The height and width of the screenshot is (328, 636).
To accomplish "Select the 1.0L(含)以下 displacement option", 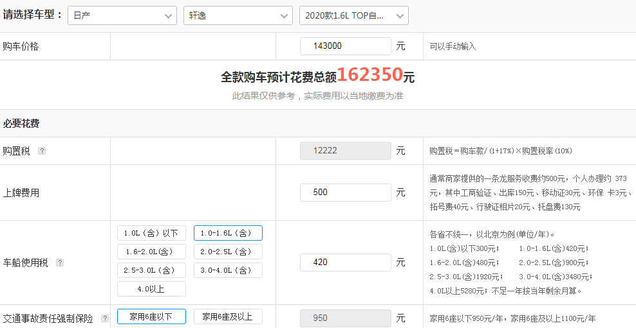I will 152,233.
